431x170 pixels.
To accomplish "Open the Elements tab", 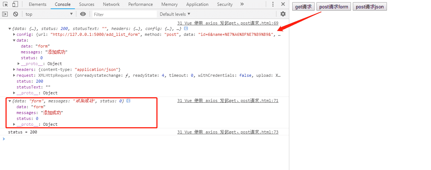I will pyautogui.click(x=37, y=4).
